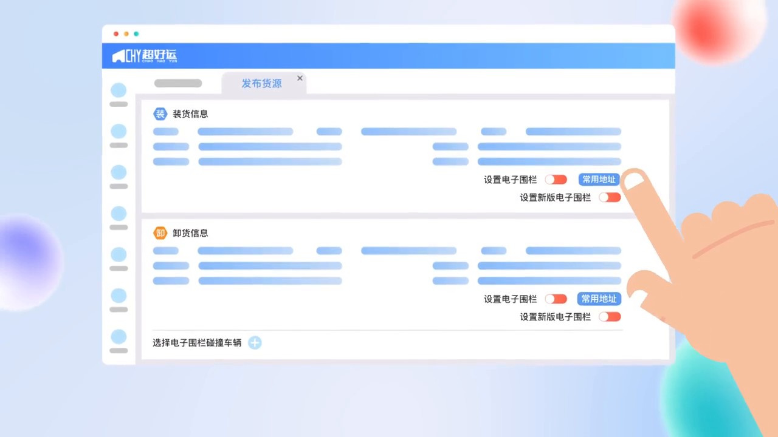This screenshot has width=778, height=437.
Task: Click the orange 卸 hexagon icon
Action: pyautogui.click(x=160, y=232)
